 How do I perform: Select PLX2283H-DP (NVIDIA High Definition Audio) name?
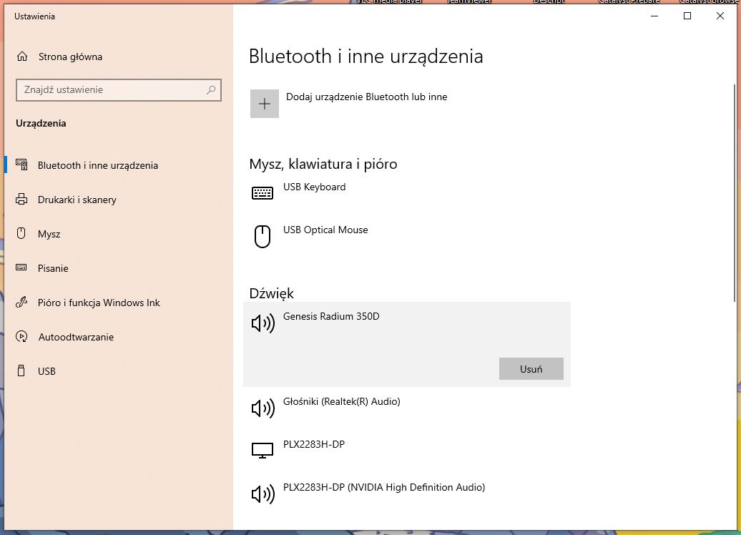coord(383,487)
